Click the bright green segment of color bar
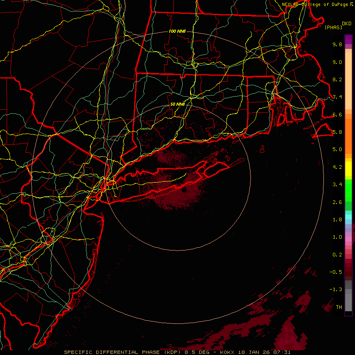The height and width of the screenshot is (355, 355). coord(348,191)
